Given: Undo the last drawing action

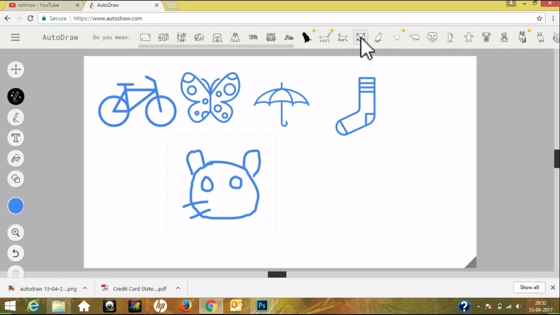Looking at the screenshot, I should pos(16,253).
